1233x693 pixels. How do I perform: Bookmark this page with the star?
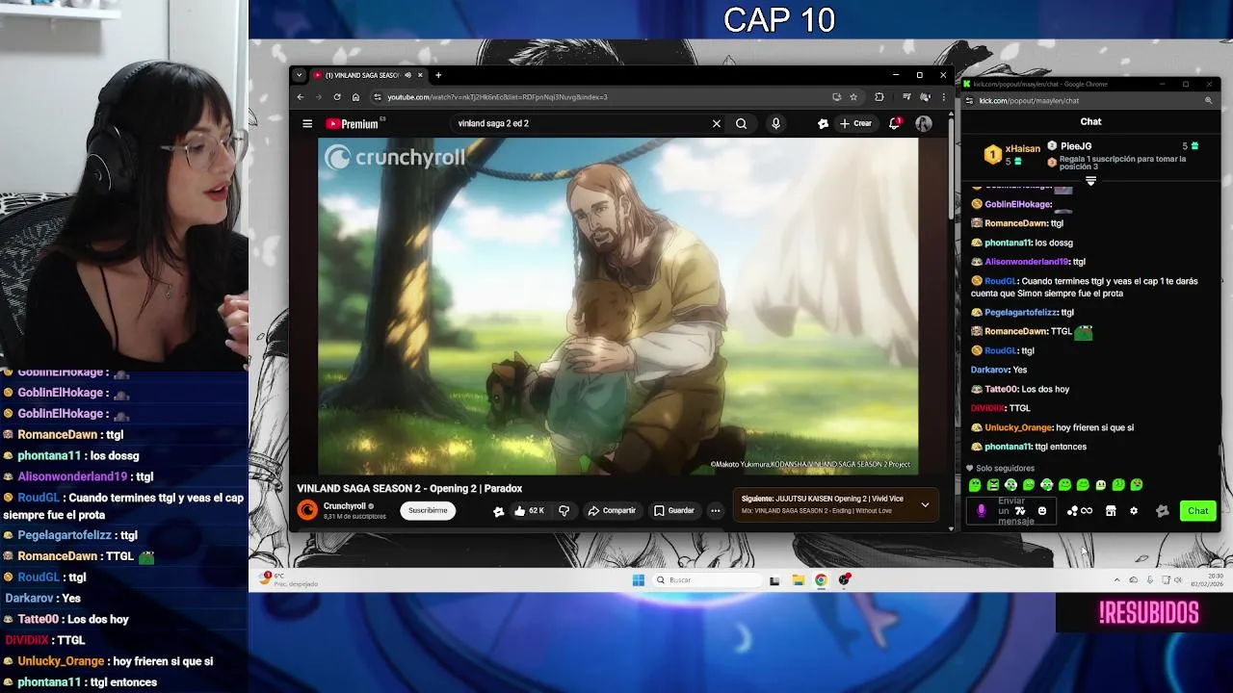click(x=853, y=96)
